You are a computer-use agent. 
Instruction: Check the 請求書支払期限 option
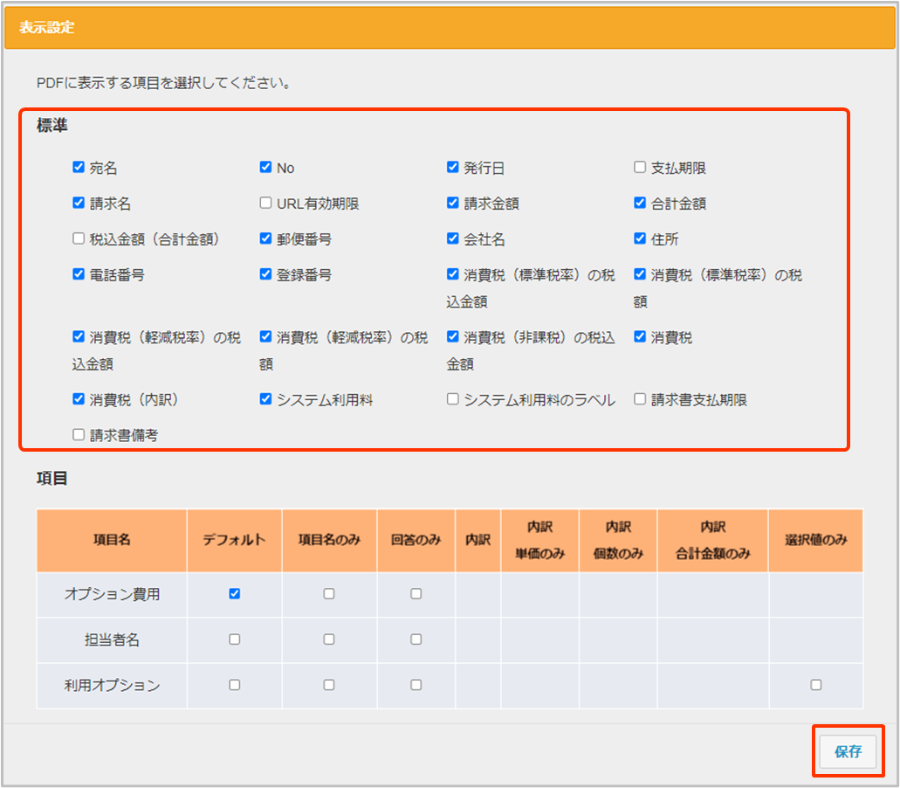640,399
